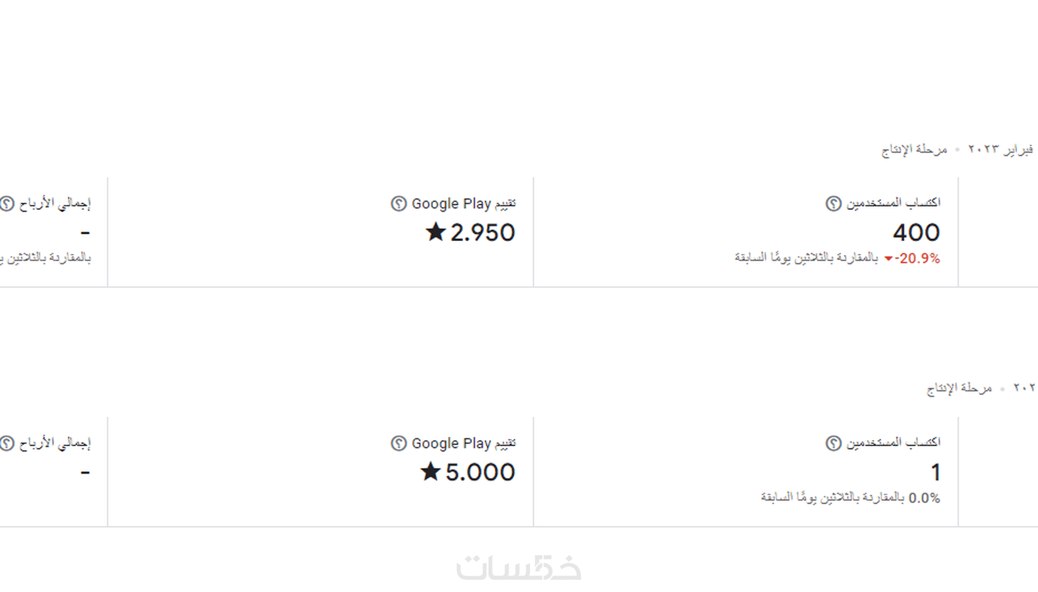
Task: Click مرحلة الإنتاج label beside فبراير ٢٠٢٣
Action: point(914,149)
